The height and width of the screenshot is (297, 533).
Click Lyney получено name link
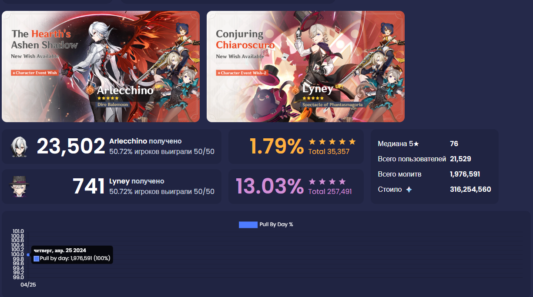click(x=137, y=181)
